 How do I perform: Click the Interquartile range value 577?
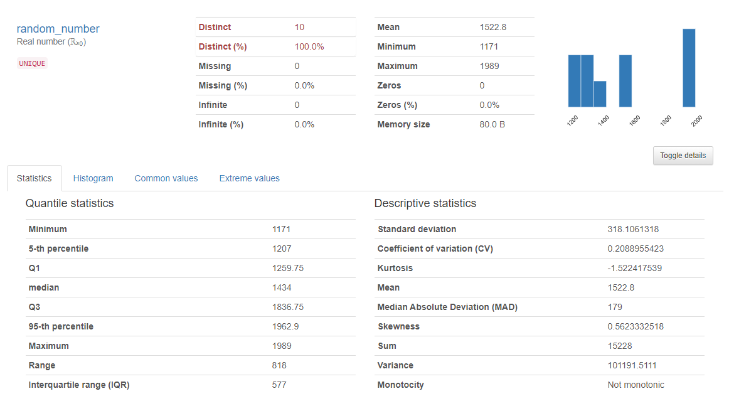point(279,385)
